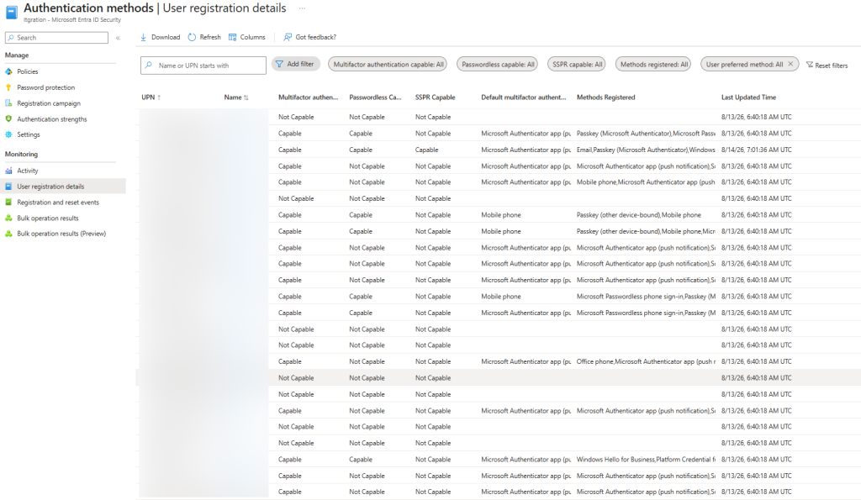Image resolution: width=861 pixels, height=500 pixels.
Task: Click the Authentication strengths shield icon
Action: [x=8, y=118]
